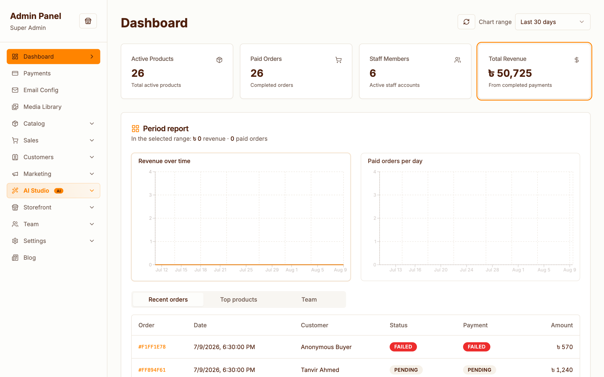Viewport: 604px width, 377px height.
Task: Expand the Marketing menu chevron
Action: click(x=92, y=174)
